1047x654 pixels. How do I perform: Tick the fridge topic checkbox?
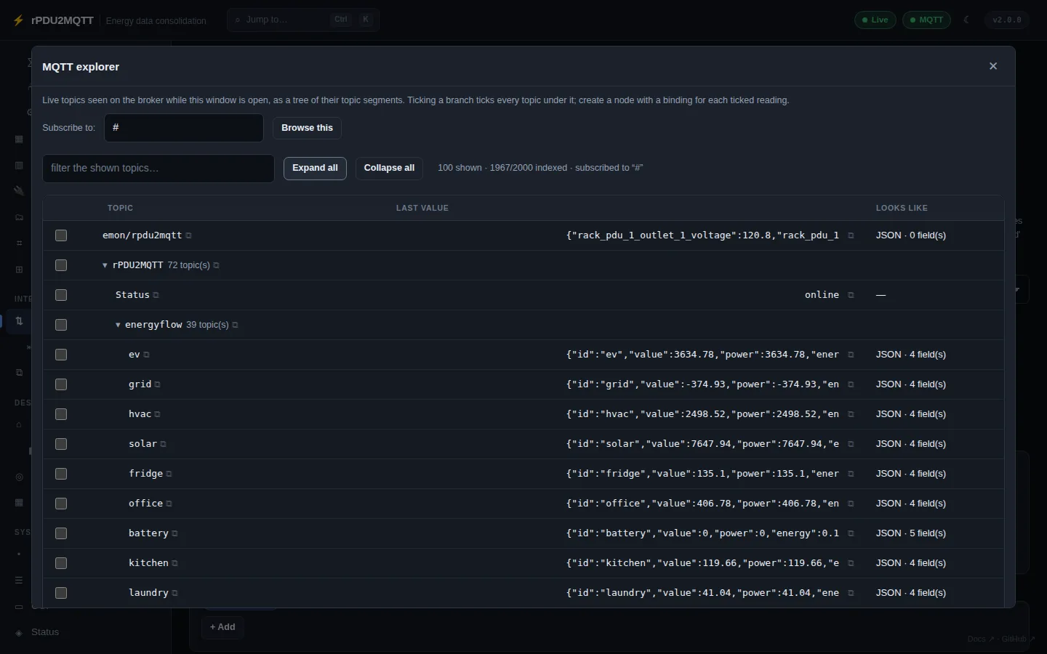[x=61, y=474]
